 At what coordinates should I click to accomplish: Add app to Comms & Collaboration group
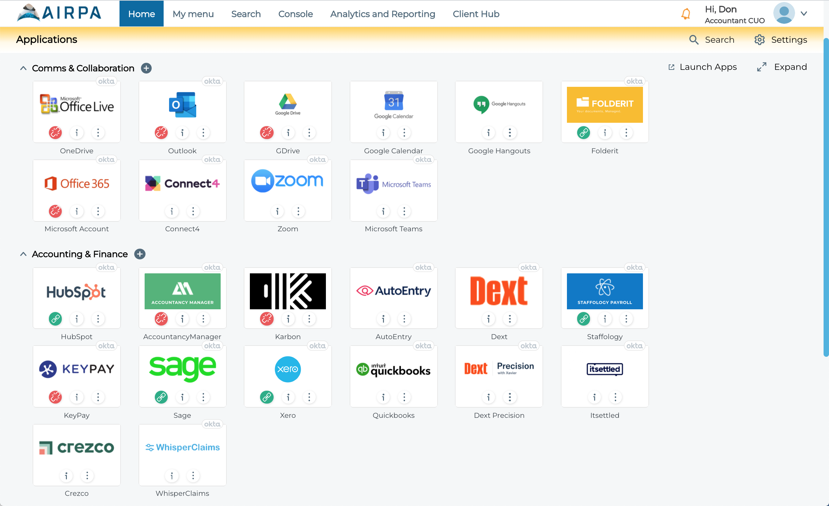pyautogui.click(x=146, y=68)
